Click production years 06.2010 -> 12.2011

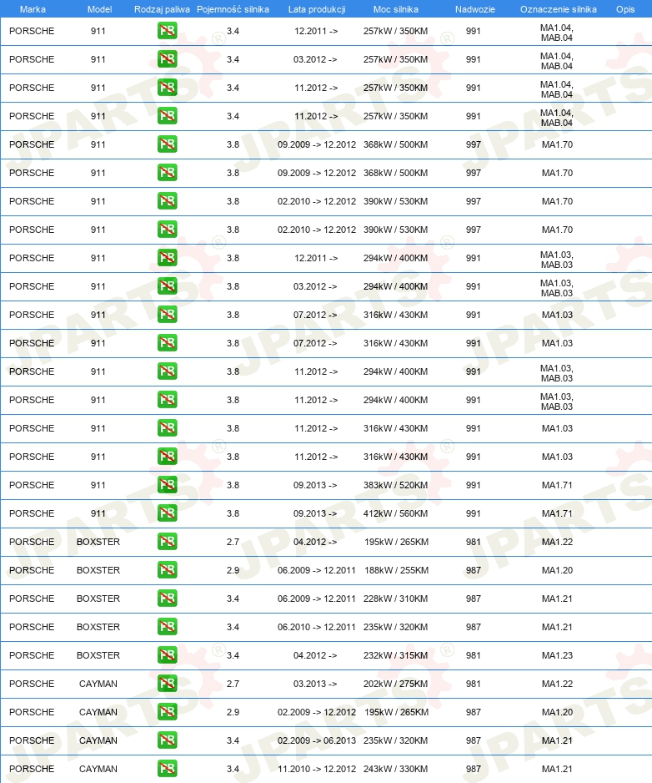317,627
